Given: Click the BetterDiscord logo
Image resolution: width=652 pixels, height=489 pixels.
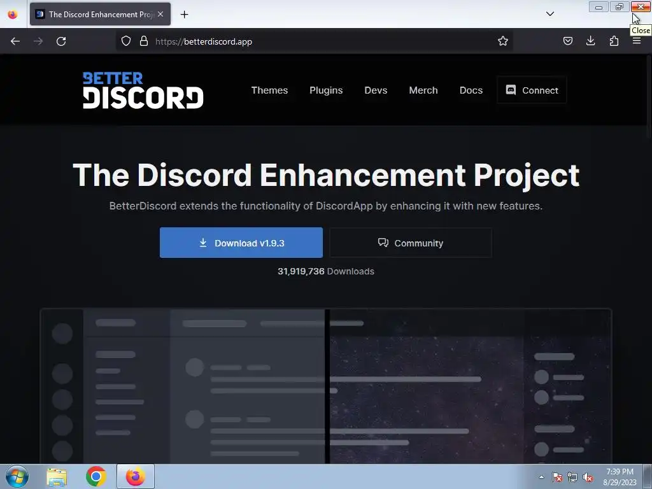Looking at the screenshot, I should (143, 90).
